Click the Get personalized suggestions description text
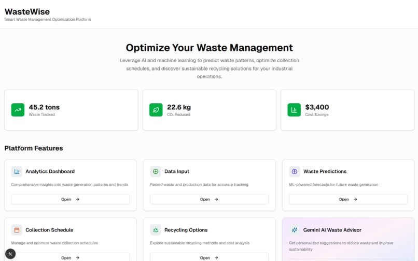418x261 pixels. pos(341,246)
